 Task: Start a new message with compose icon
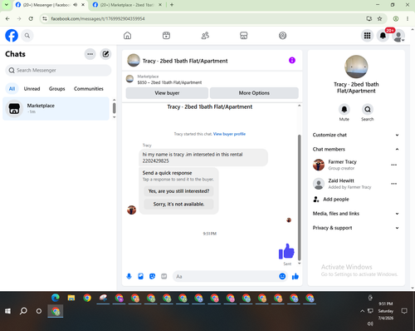105,54
